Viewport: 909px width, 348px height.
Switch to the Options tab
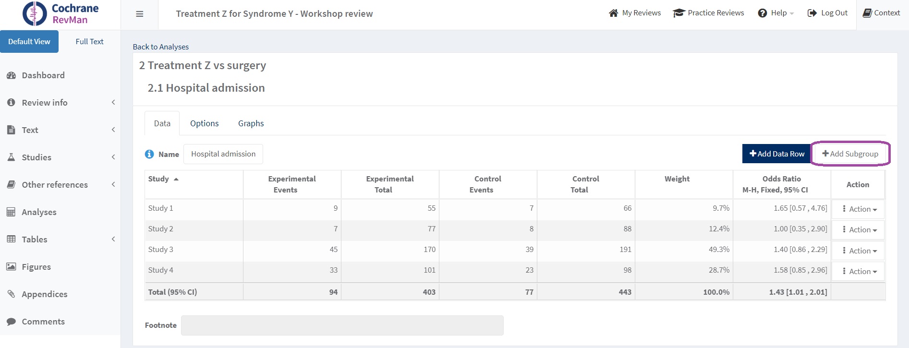click(x=204, y=123)
